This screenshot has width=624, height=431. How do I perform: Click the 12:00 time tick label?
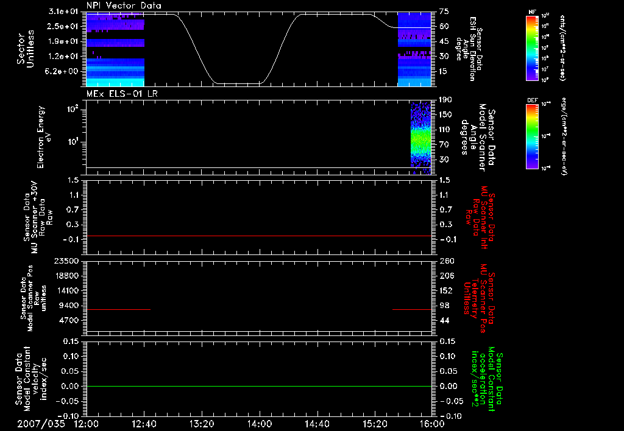tap(87, 424)
